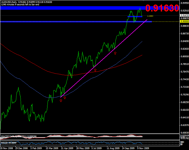Click the 29 Dec 2008 date label
Image resolution: width=189 pixels, height=150 pixels.
point(21,148)
